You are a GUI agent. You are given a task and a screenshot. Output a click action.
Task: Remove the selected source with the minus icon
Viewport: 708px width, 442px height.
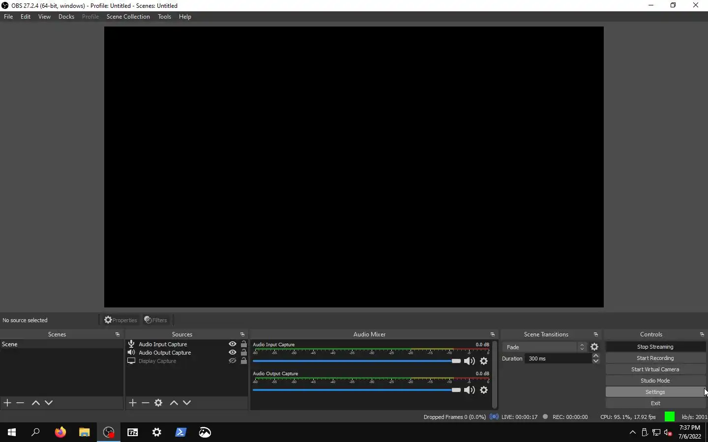point(146,403)
